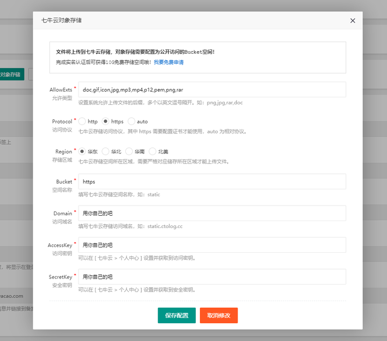
Task: Click the AllowExts hint text with png,jpg,rar,doc
Action: 160,103
